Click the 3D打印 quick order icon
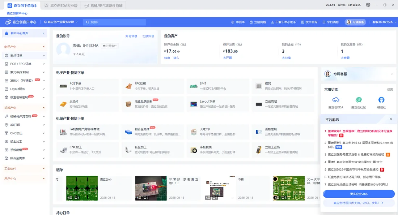Viewport: 398px width, 215px height. 194,132
